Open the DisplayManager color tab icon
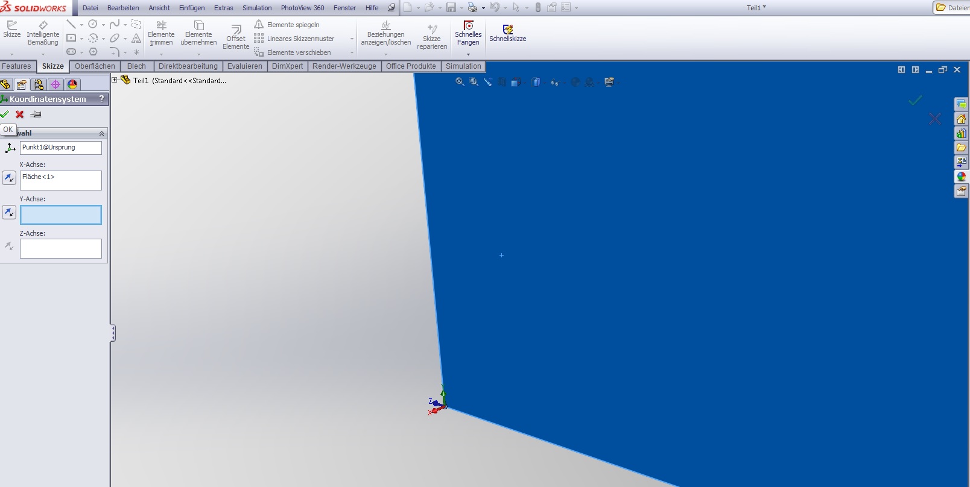The height and width of the screenshot is (487, 970). click(72, 84)
